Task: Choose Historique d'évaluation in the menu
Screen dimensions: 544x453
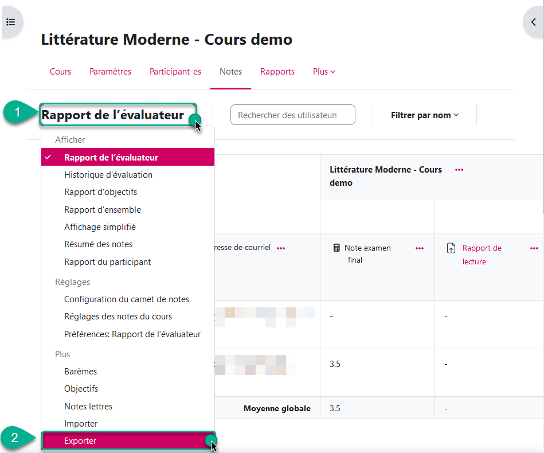Action: coord(108,175)
